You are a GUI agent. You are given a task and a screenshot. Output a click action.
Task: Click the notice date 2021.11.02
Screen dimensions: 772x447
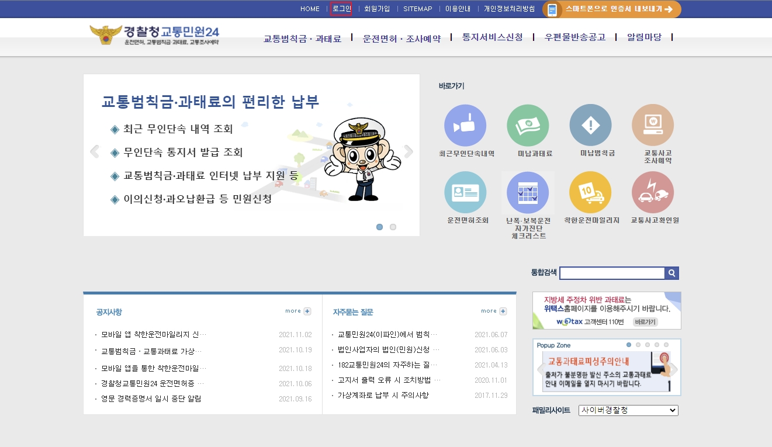tap(295, 335)
